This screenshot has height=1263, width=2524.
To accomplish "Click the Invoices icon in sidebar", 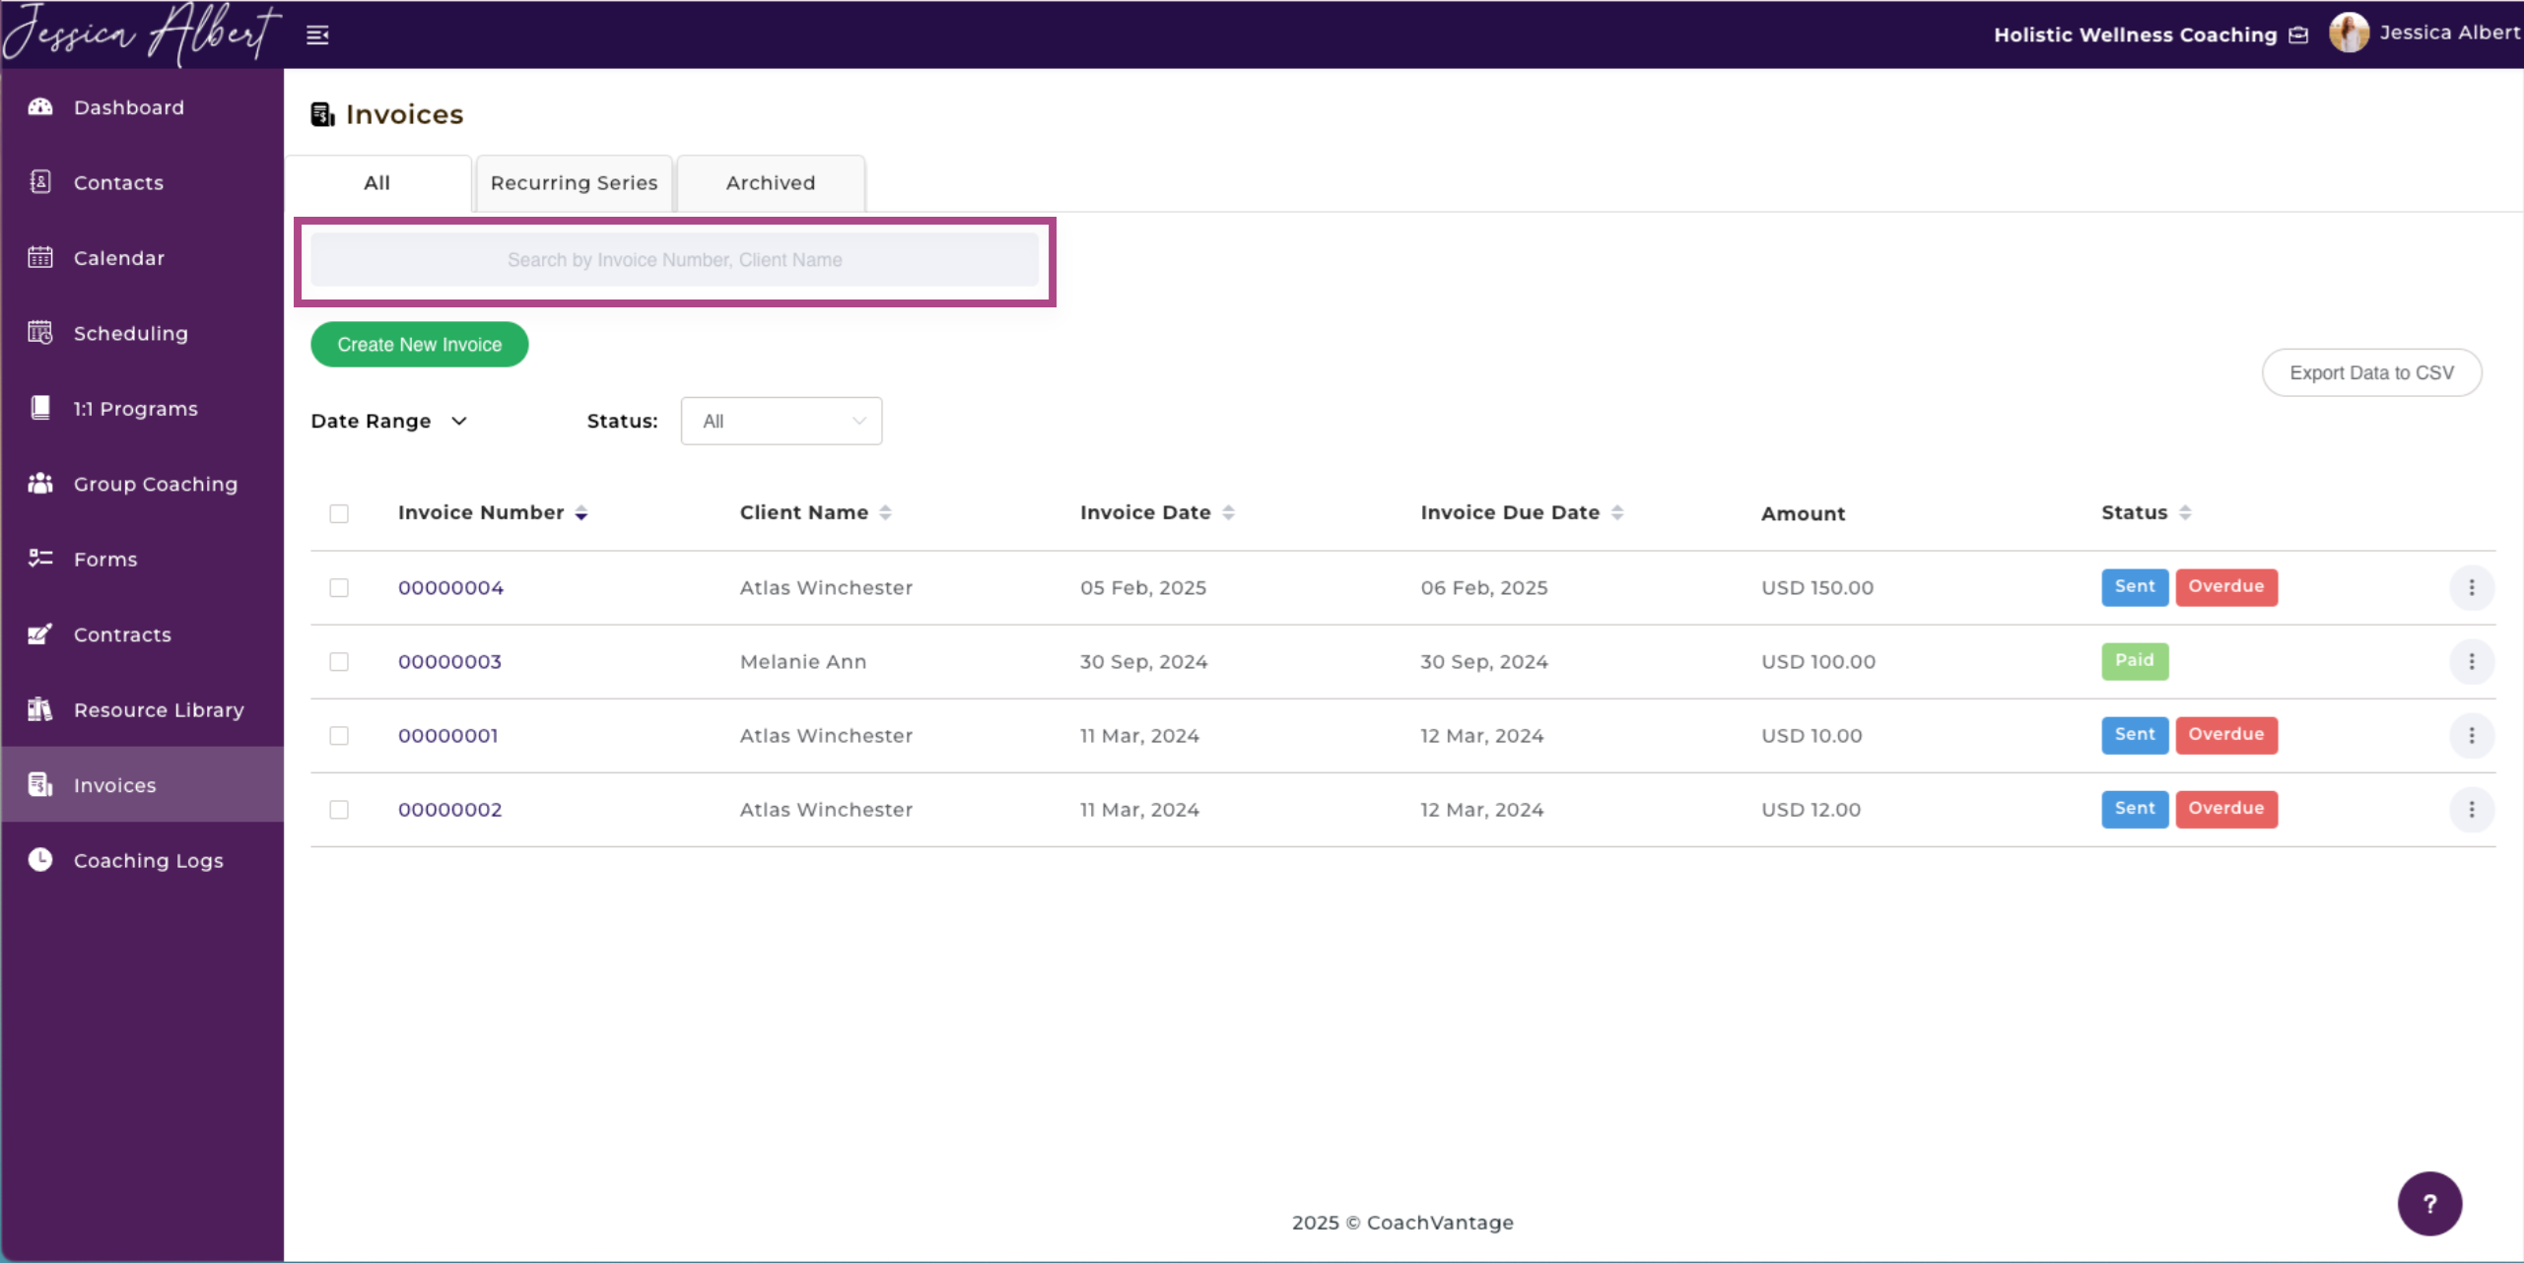I will [x=40, y=785].
